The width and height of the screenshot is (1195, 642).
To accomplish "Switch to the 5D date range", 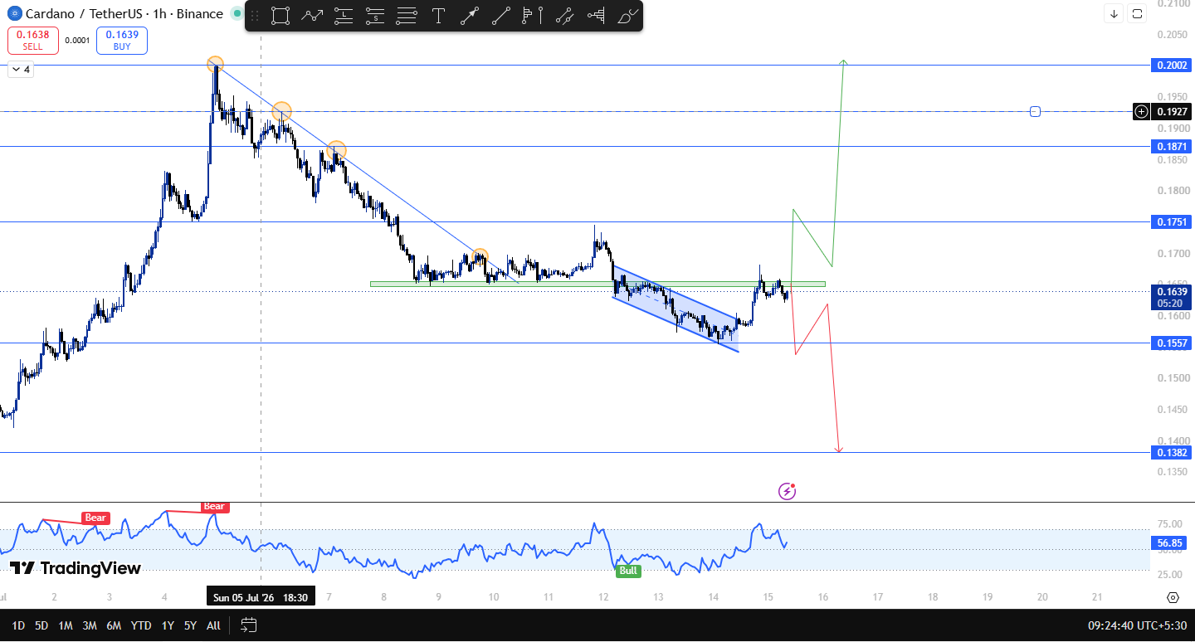I will [41, 625].
